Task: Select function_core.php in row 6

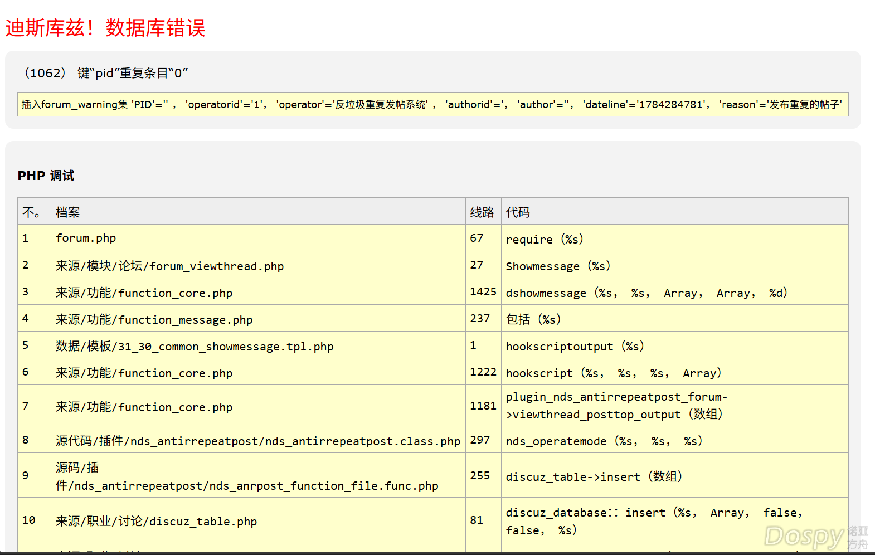Action: click(x=258, y=372)
